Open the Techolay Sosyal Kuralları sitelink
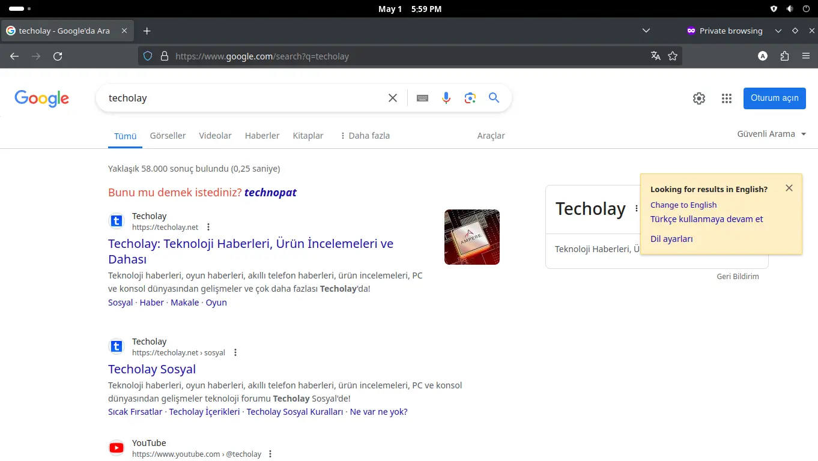 coord(294,412)
